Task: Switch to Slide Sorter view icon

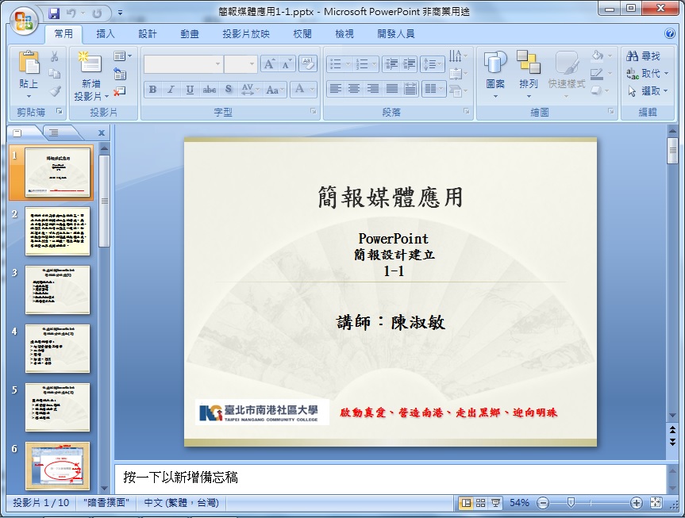Action: (x=480, y=503)
